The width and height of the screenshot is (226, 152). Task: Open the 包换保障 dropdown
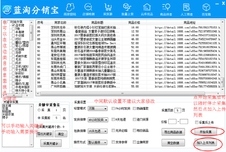point(98,131)
